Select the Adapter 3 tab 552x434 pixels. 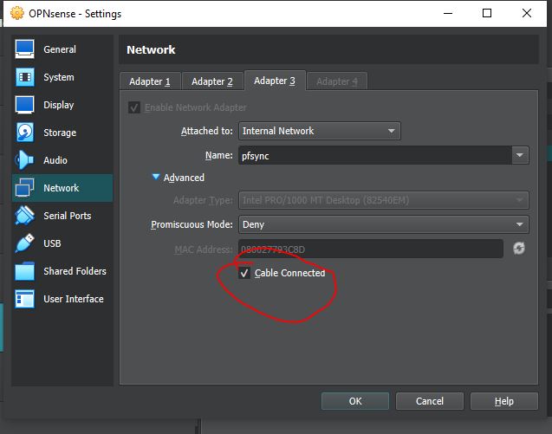point(275,81)
